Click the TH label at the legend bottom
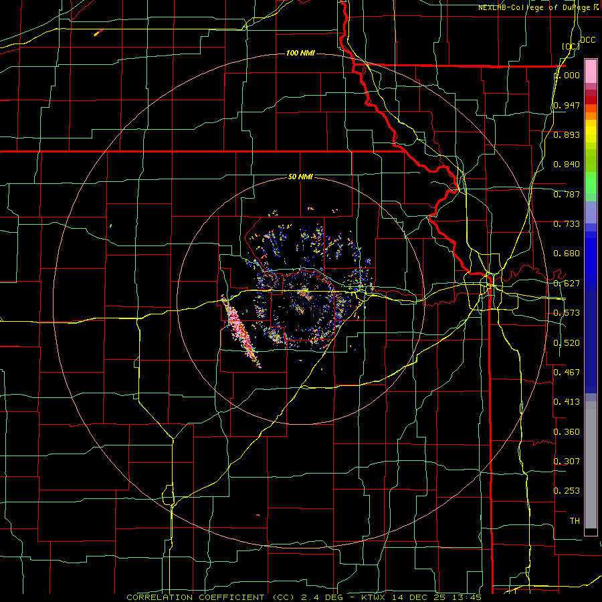602x602 pixels. (x=575, y=521)
